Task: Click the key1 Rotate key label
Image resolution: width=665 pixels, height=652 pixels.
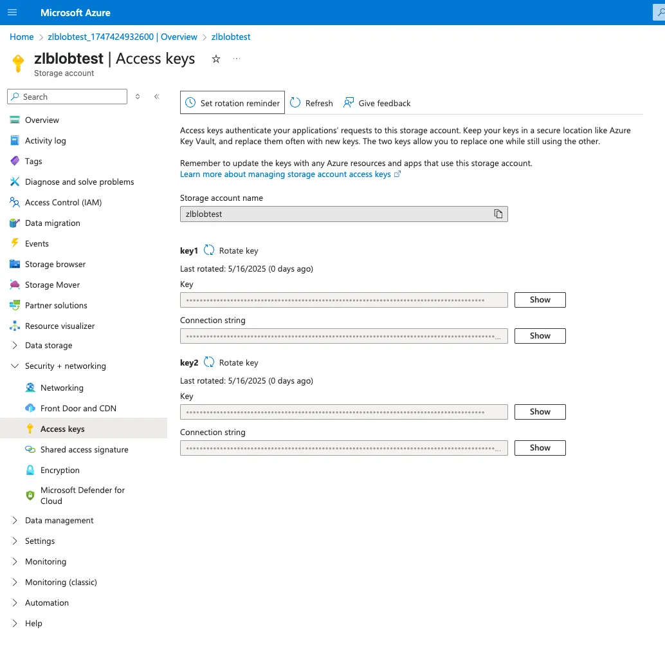Action: pyautogui.click(x=239, y=250)
